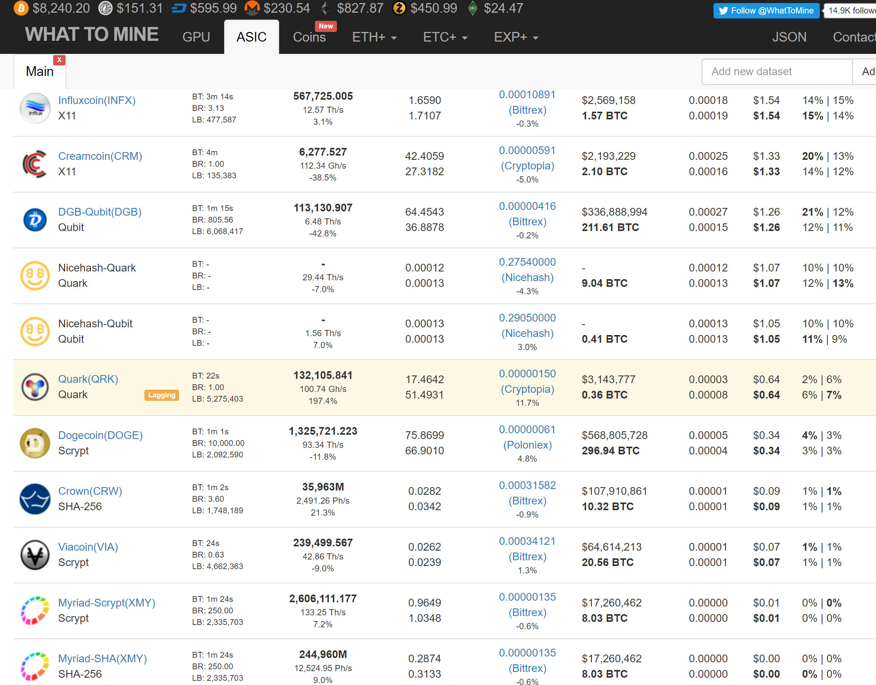Select the Crown volume 10.32 BTC
This screenshot has height=685, width=876.
pyautogui.click(x=608, y=507)
